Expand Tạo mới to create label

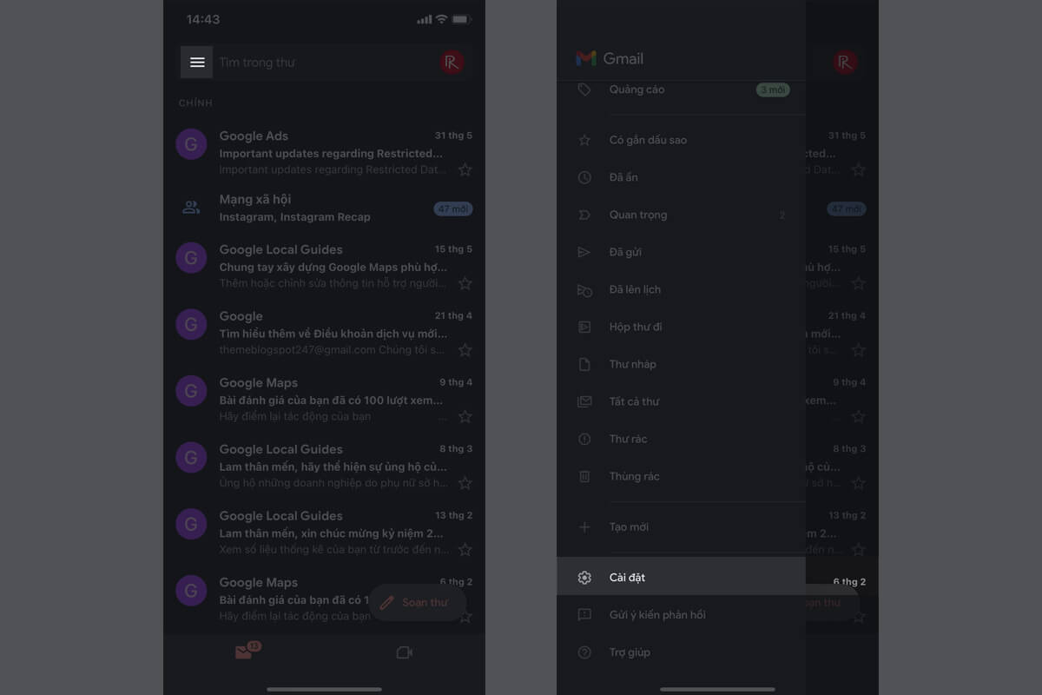(x=629, y=526)
